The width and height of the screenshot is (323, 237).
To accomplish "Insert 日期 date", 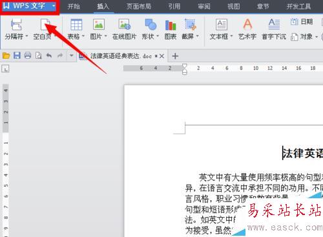I will 302,21.
